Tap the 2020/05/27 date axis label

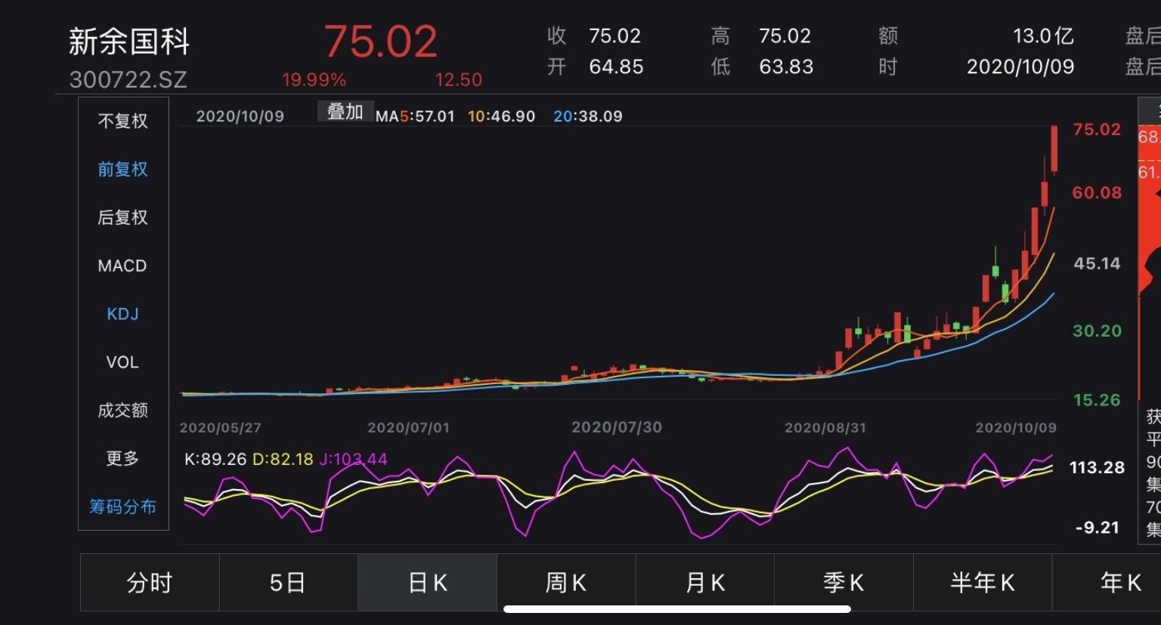coord(220,427)
